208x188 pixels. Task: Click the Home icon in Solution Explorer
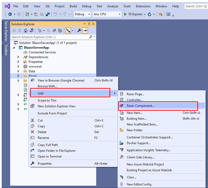point(25,31)
